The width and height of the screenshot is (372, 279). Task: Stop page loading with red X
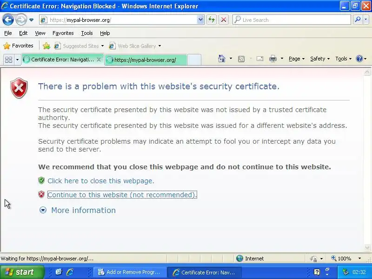pos(224,20)
